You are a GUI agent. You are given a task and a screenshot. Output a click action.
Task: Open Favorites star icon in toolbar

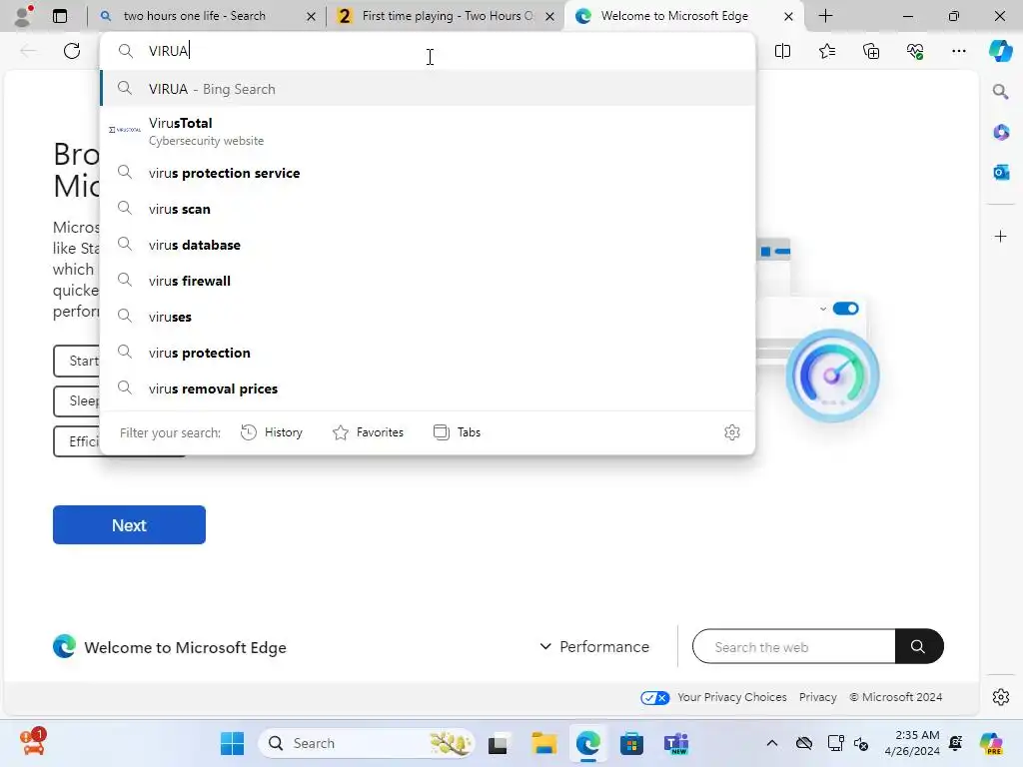(826, 51)
